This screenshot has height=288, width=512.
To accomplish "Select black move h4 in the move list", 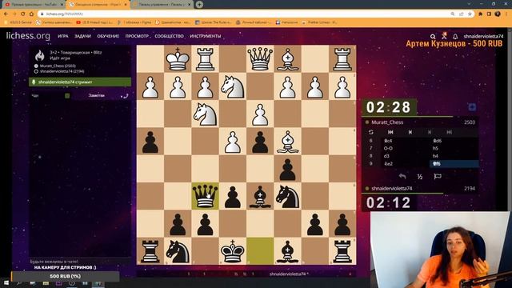I will tap(454, 156).
